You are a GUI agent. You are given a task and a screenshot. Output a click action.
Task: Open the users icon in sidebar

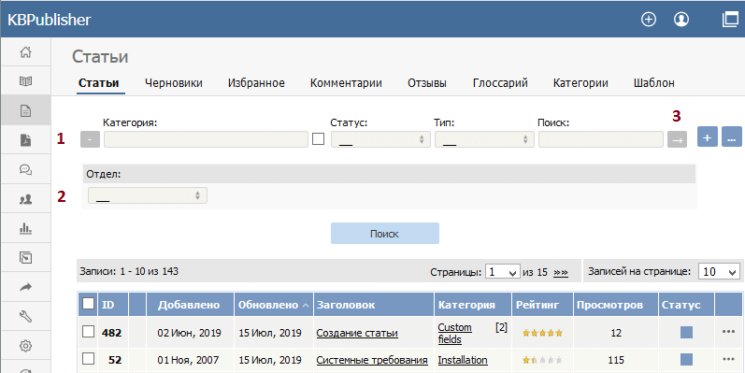coord(25,199)
